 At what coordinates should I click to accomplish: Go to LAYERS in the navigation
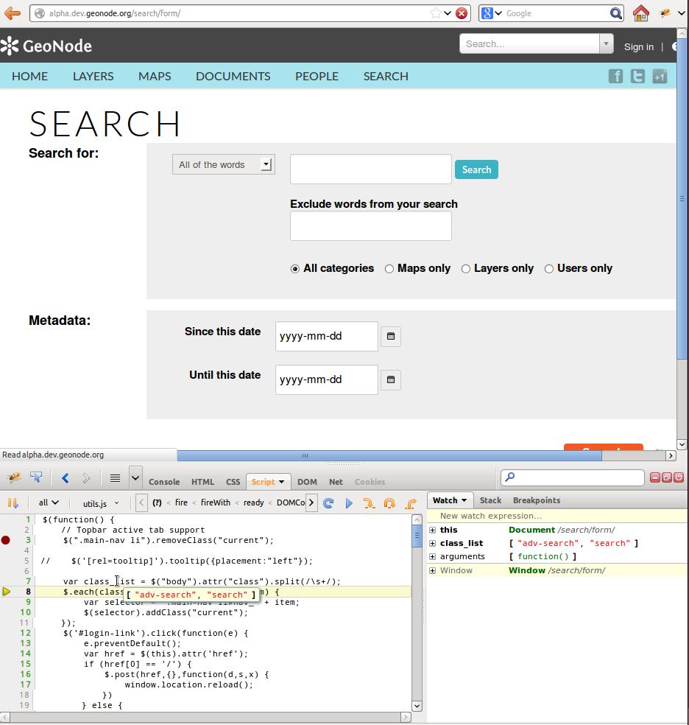(93, 77)
